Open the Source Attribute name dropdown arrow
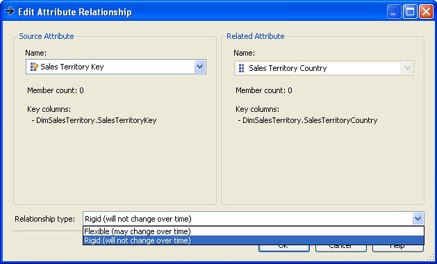437x264 pixels. 199,67
